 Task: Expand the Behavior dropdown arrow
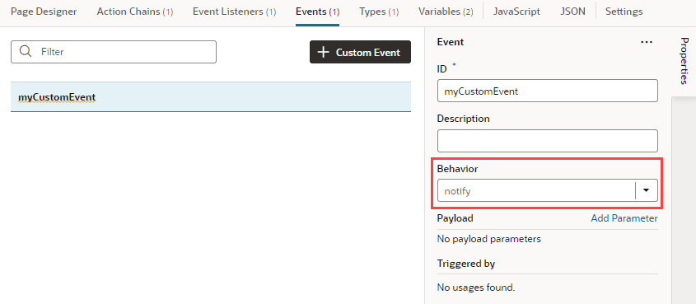(x=647, y=190)
